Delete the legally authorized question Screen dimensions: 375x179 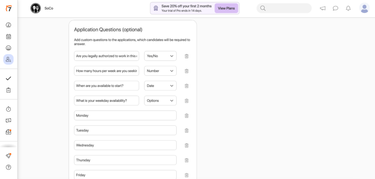(186, 56)
